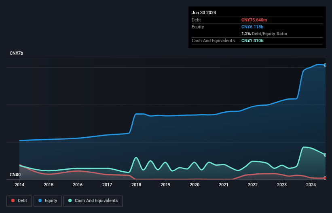Click the blue Equity legend dot

[40, 200]
